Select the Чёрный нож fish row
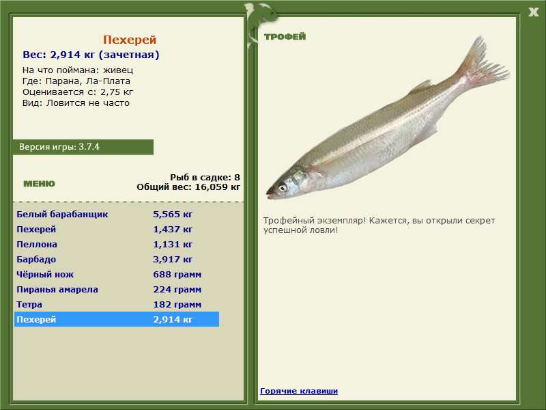Image resolution: width=546 pixels, height=410 pixels. tap(117, 275)
